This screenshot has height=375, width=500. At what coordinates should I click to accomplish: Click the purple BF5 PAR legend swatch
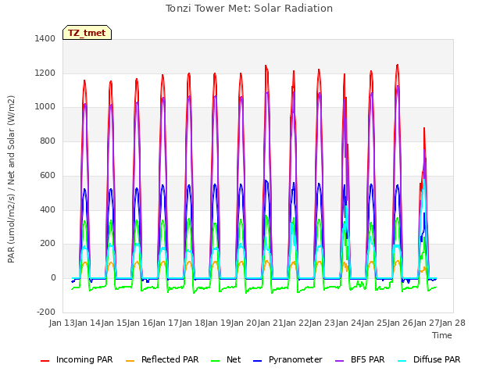pyautogui.click(x=340, y=361)
